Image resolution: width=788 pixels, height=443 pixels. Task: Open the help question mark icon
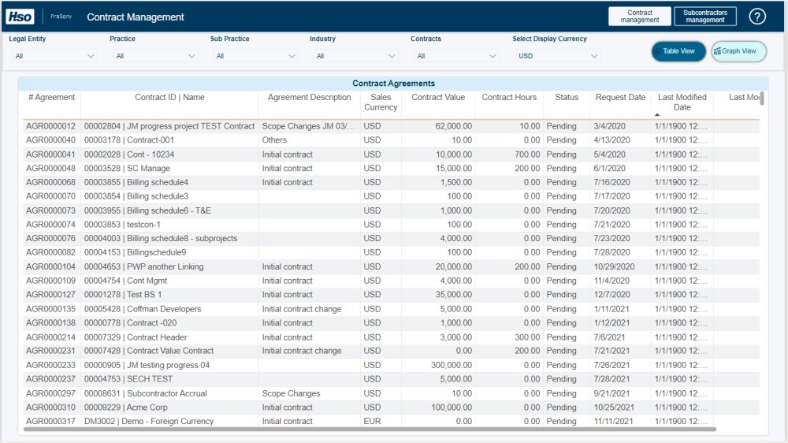pyautogui.click(x=756, y=17)
